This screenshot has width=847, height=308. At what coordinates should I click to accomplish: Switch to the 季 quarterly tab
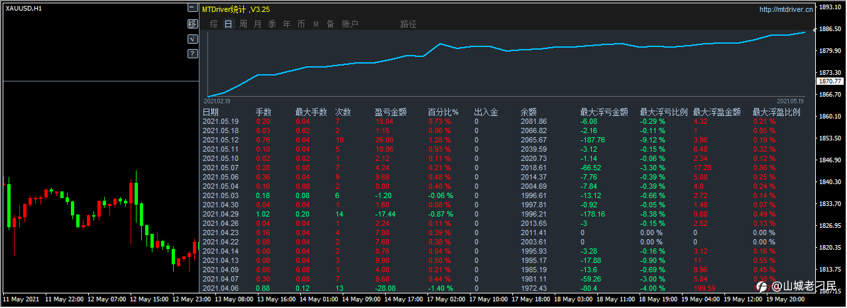point(272,24)
